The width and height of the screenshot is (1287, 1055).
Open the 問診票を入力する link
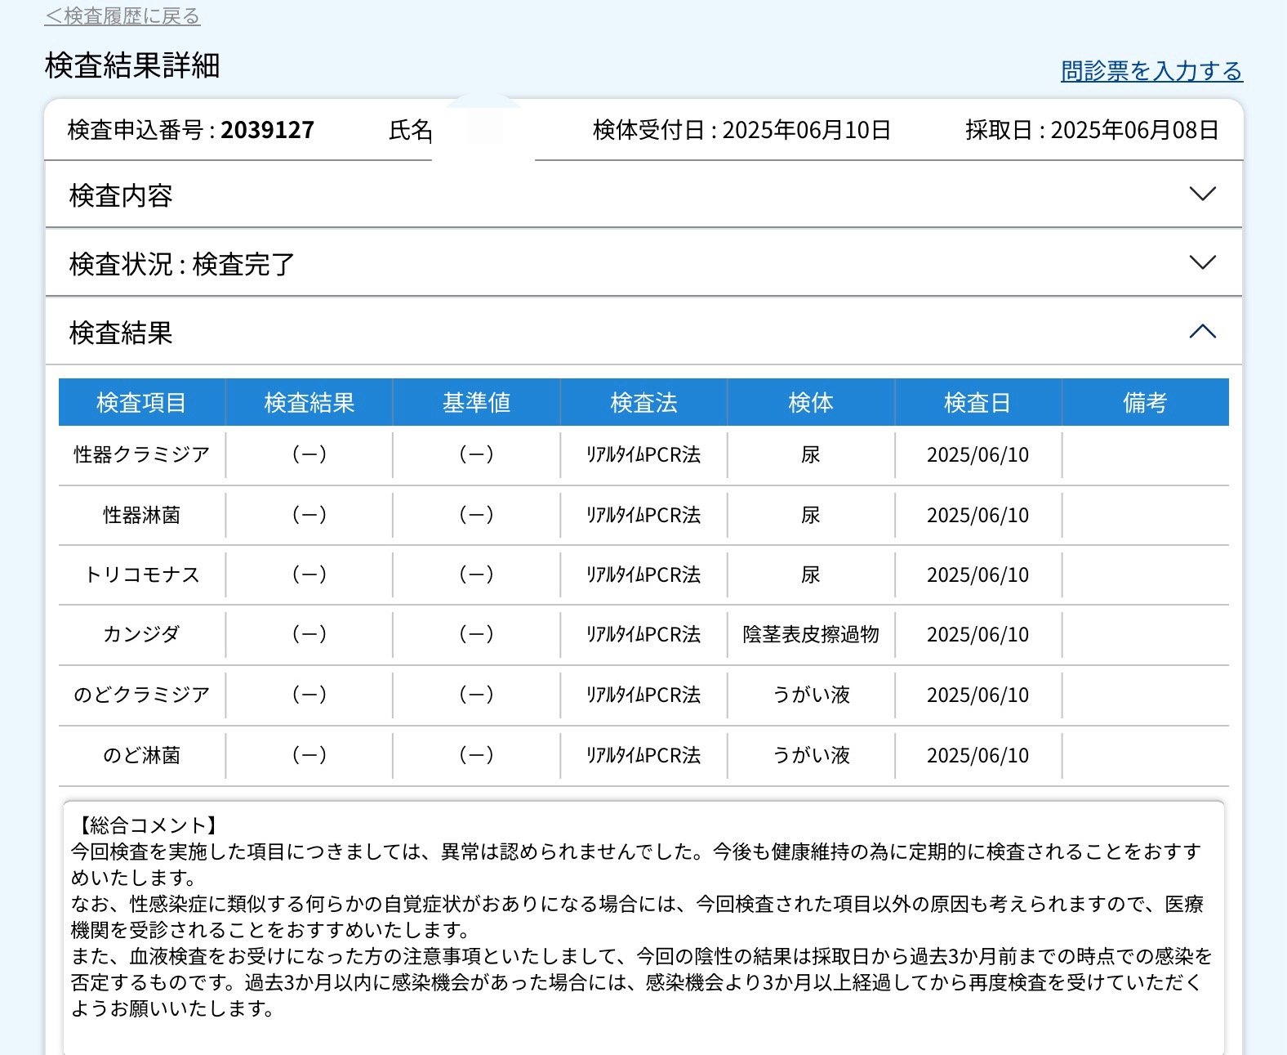pyautogui.click(x=1151, y=71)
